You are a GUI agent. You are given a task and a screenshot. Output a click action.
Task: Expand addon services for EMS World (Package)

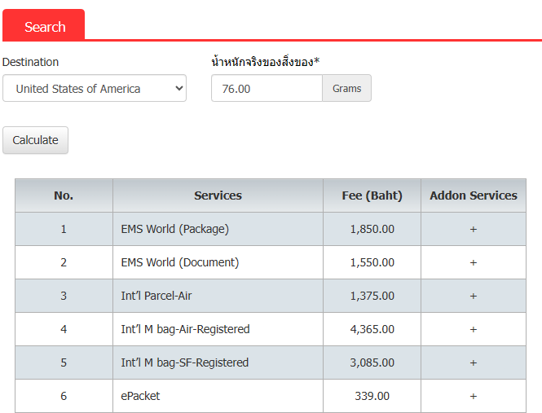tap(473, 229)
